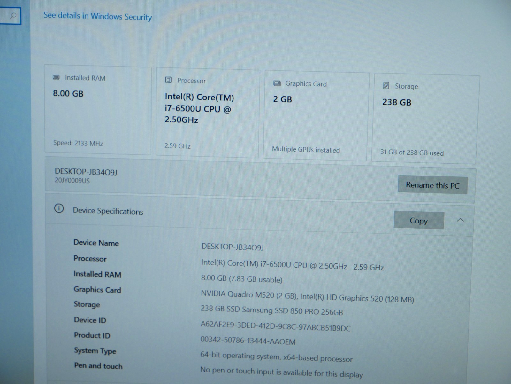The image size is (511, 384).
Task: Select the DESKTOP-JB34O9J header name
Action: coord(86,172)
